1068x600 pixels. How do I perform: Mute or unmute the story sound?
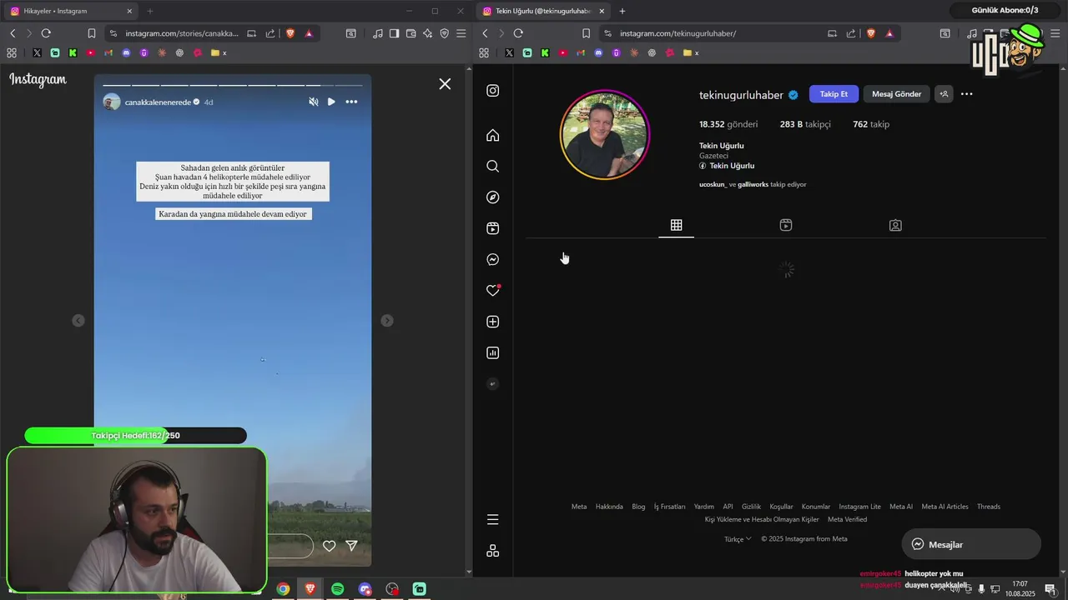[314, 102]
